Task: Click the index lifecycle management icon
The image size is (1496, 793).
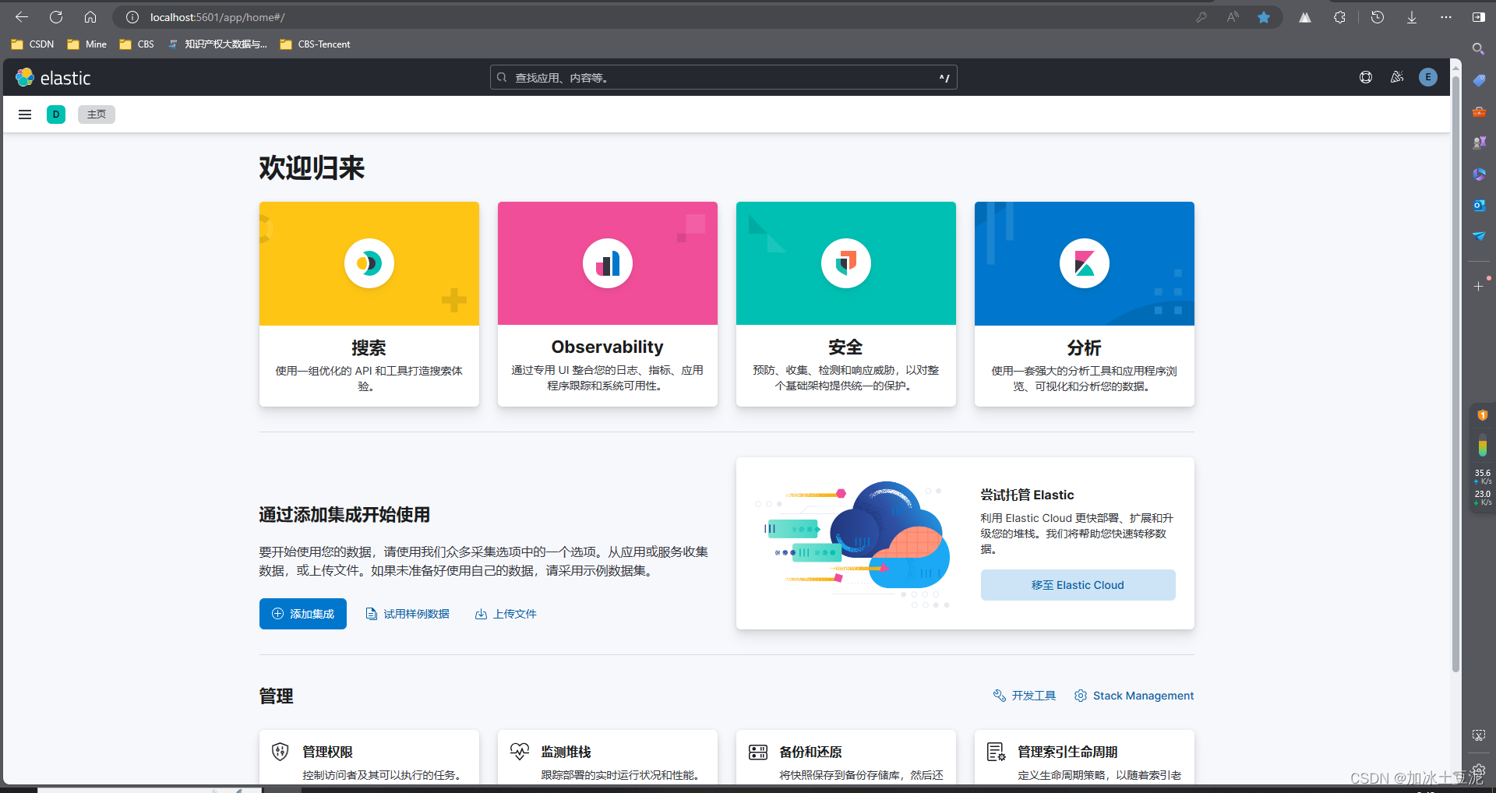Action: pos(997,752)
